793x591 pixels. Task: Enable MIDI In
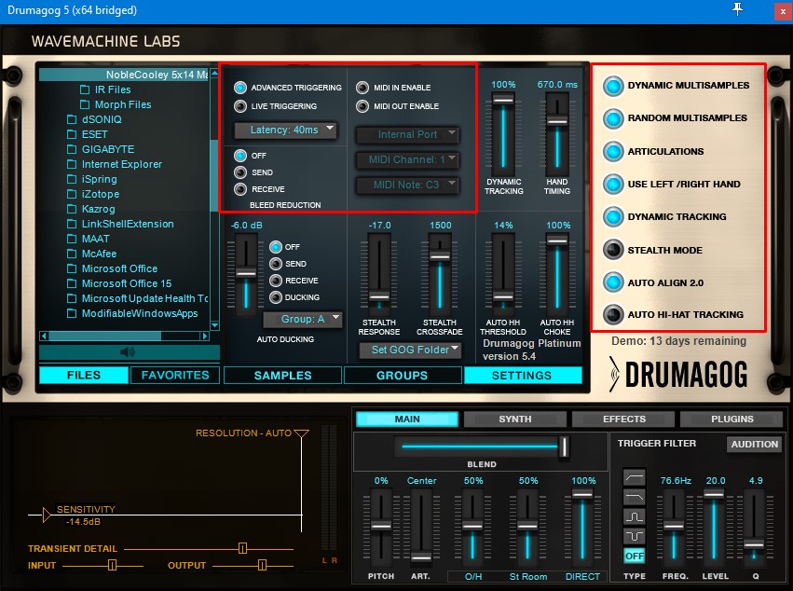coord(362,88)
